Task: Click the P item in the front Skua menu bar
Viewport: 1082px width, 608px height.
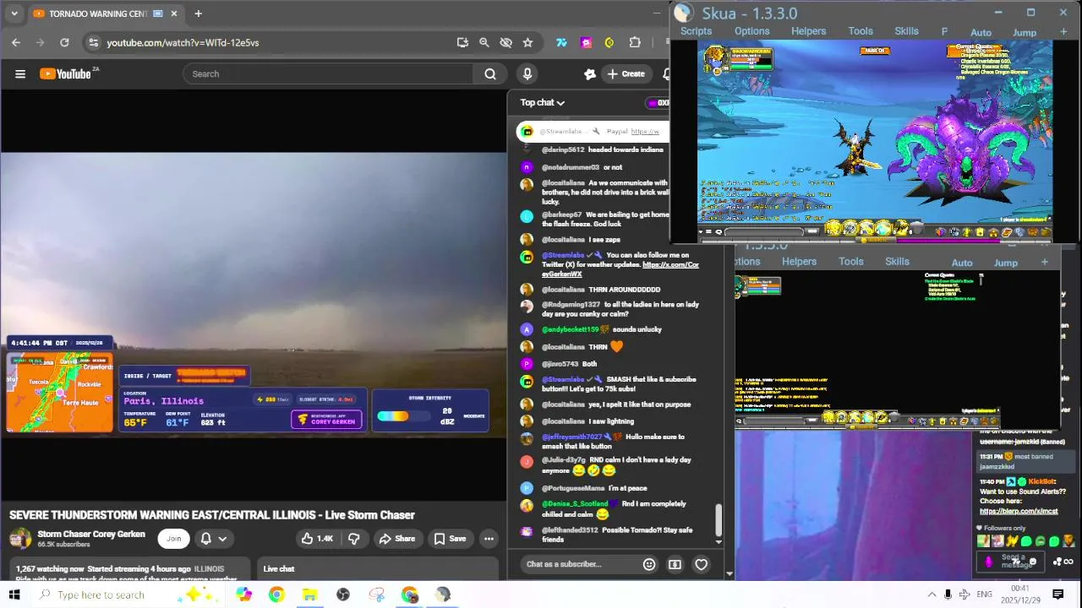Action: tap(944, 31)
